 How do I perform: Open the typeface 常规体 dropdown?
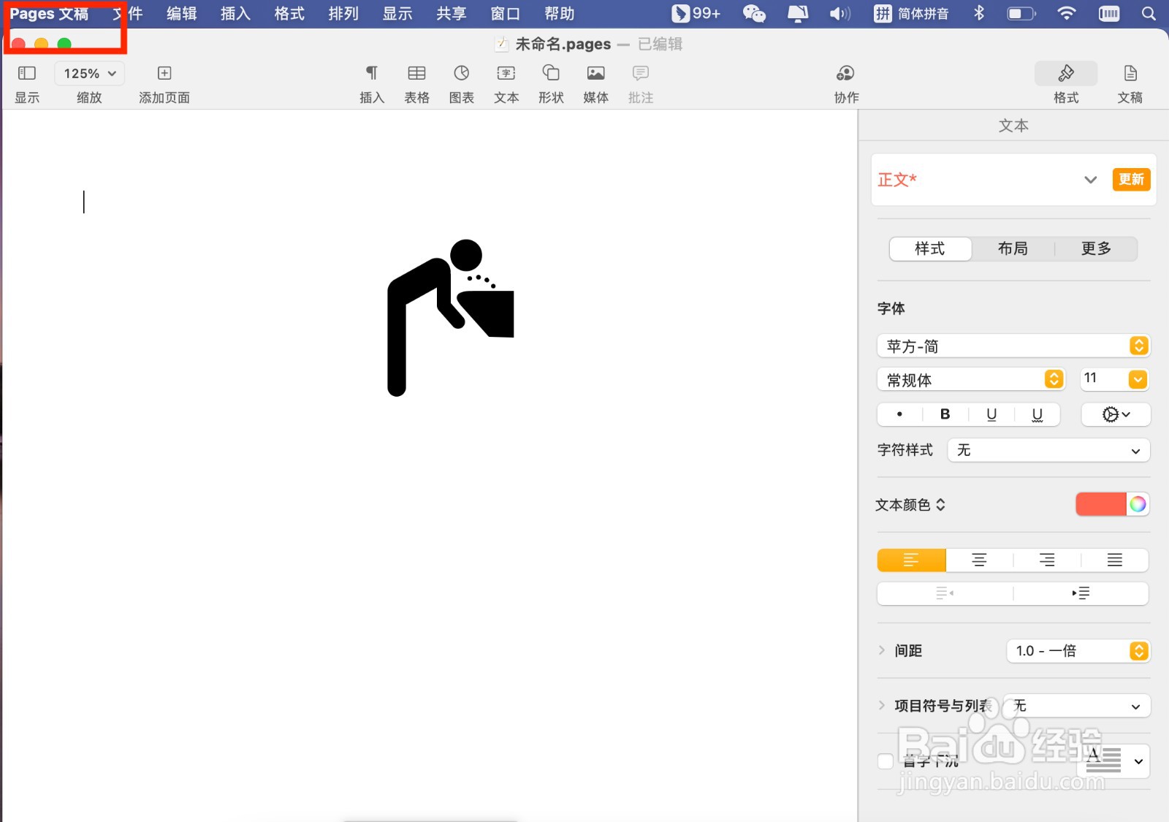tap(970, 379)
